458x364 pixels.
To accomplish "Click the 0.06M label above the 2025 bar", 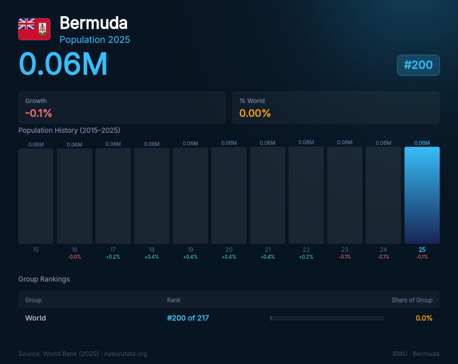I will click(x=422, y=143).
